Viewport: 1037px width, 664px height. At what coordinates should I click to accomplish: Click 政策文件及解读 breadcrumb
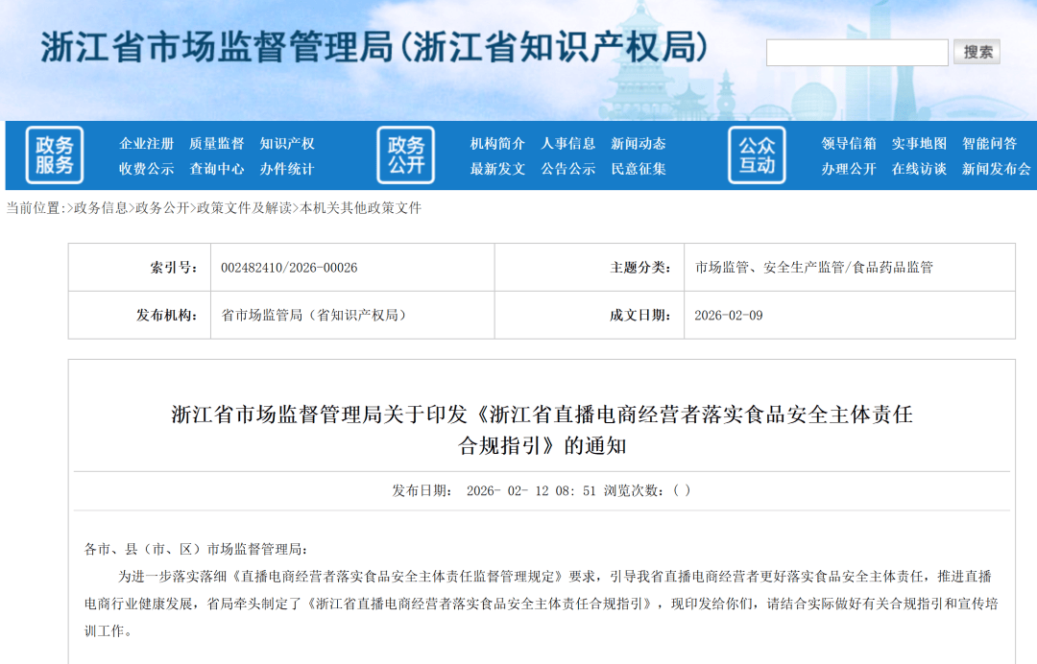coord(244,208)
